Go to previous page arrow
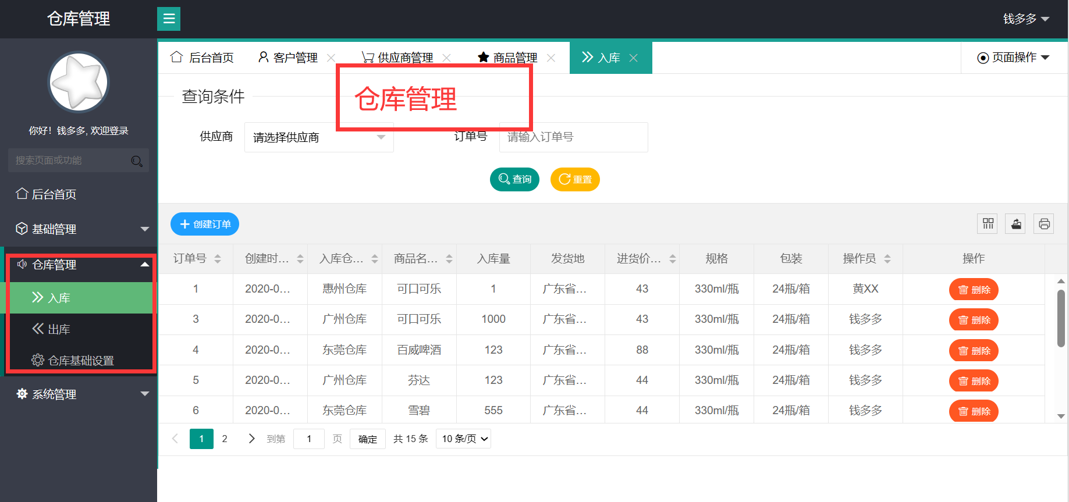Viewport: 1069px width, 502px height. coord(175,439)
